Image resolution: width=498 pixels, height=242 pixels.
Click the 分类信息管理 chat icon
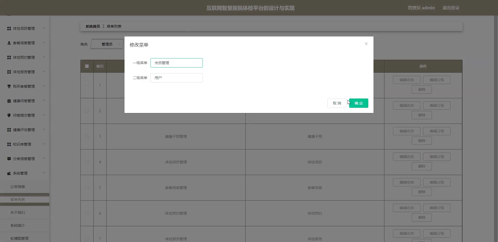click(x=9, y=159)
